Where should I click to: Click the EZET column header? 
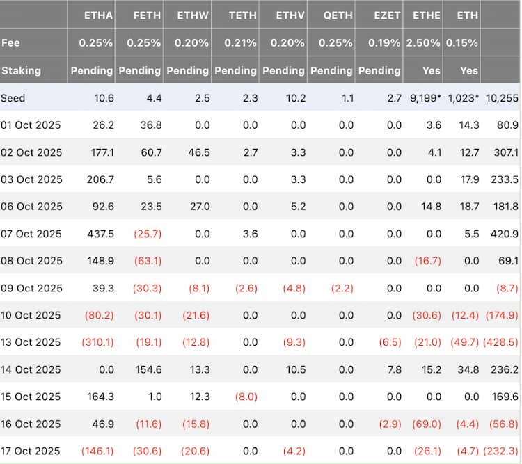point(386,15)
